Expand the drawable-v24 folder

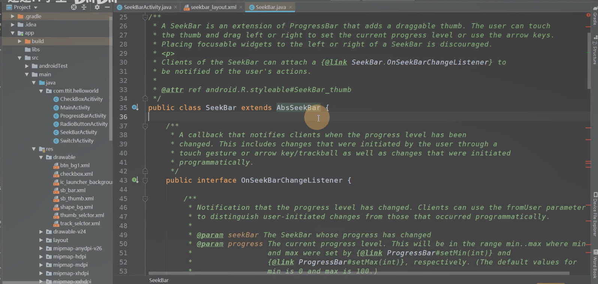pyautogui.click(x=41, y=232)
